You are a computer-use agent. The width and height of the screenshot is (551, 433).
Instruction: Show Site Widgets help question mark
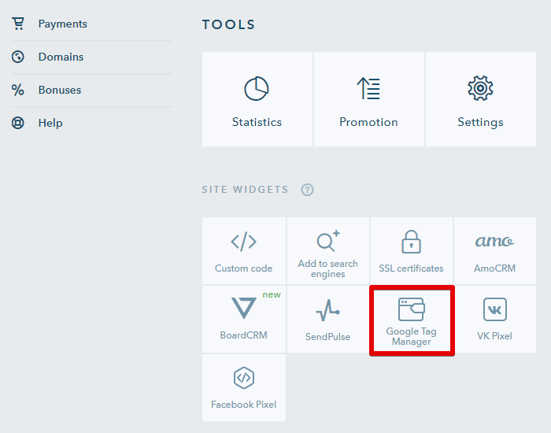(x=307, y=190)
